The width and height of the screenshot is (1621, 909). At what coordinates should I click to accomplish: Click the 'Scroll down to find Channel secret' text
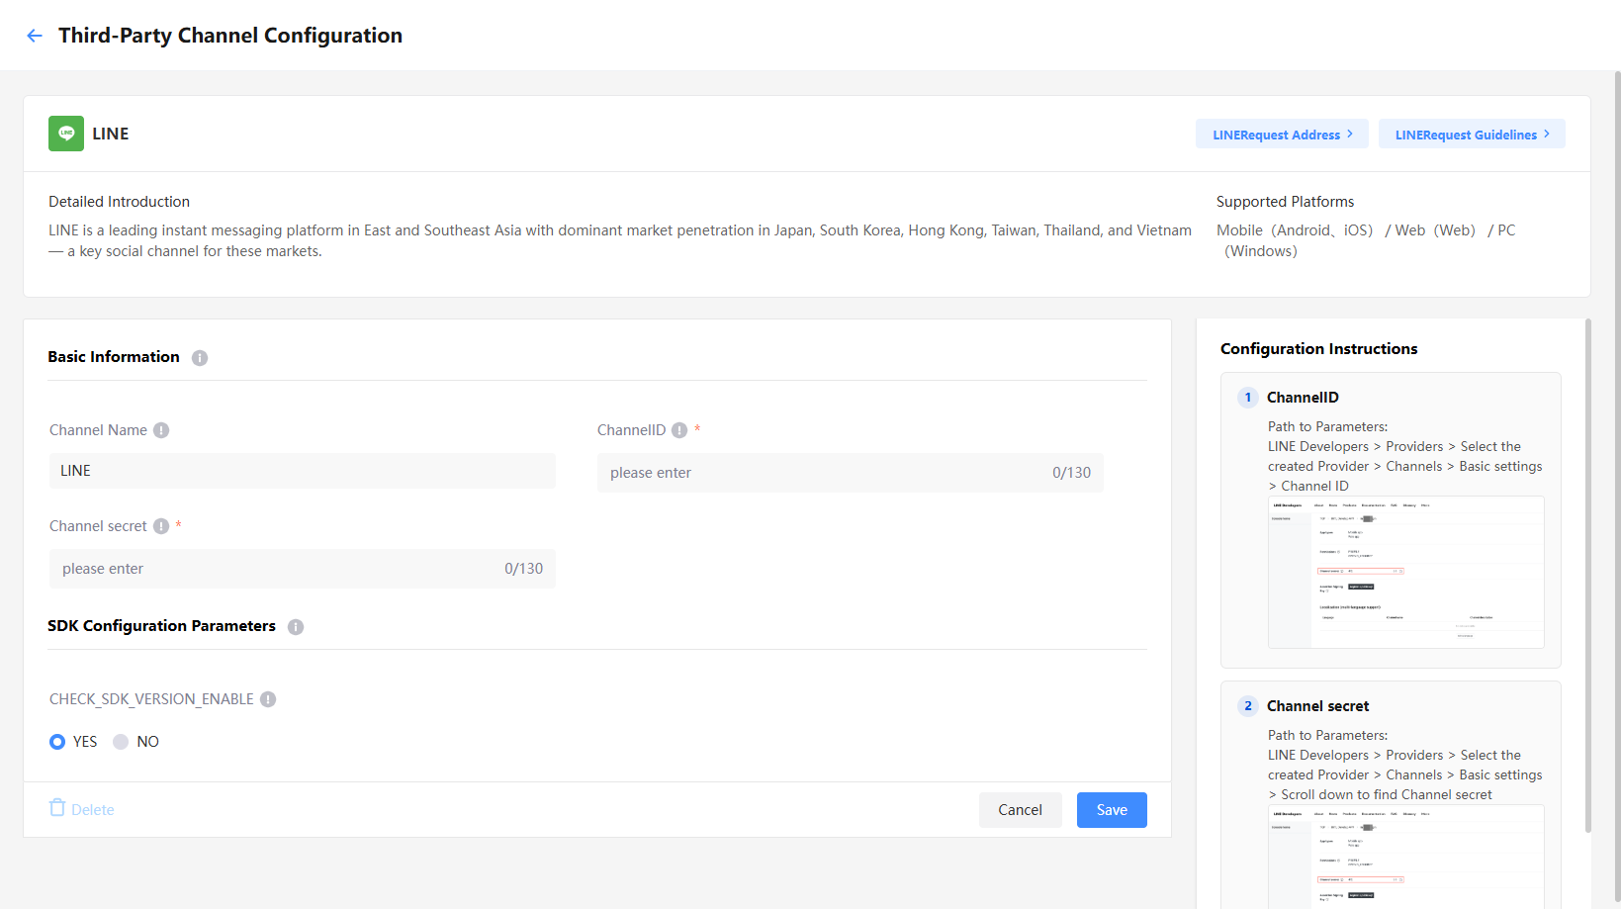pos(1387,795)
